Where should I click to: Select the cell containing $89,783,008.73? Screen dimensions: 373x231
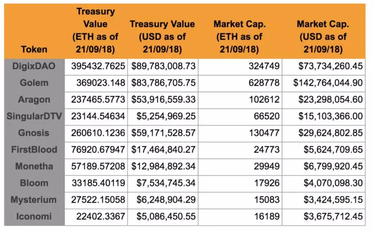point(163,66)
